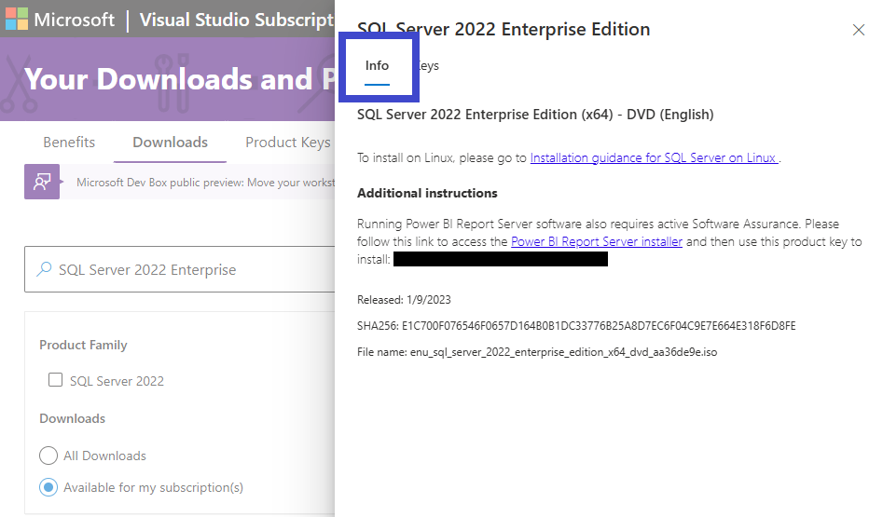The width and height of the screenshot is (883, 517).
Task: Check the SQL Server 2022 product family box
Action: click(55, 380)
